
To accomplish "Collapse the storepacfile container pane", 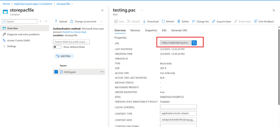I will tap(102, 10).
